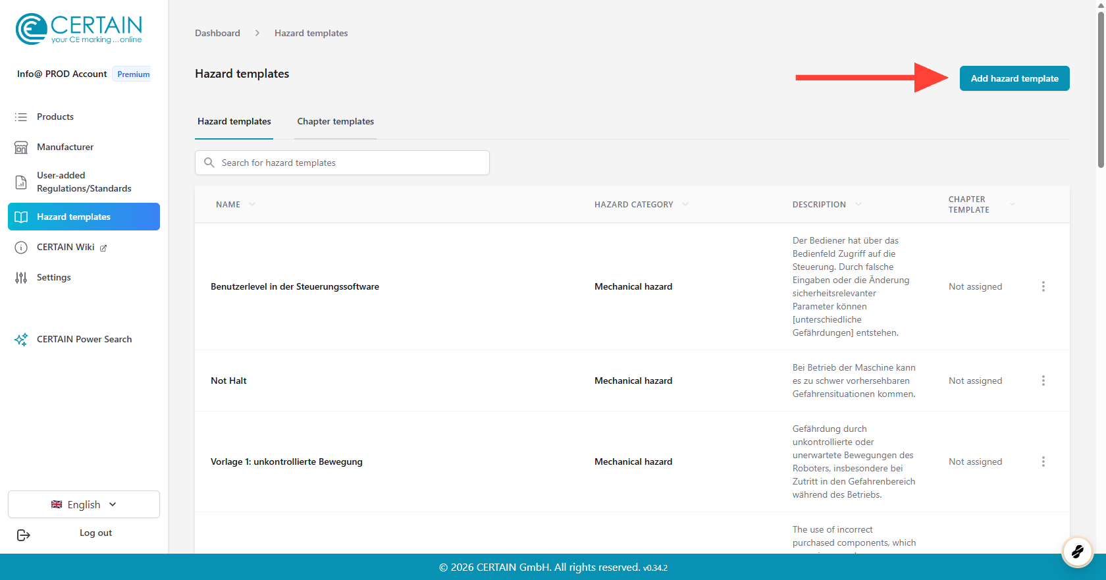Image resolution: width=1106 pixels, height=580 pixels.
Task: Switch to the Hazard templates tab
Action: coord(234,121)
